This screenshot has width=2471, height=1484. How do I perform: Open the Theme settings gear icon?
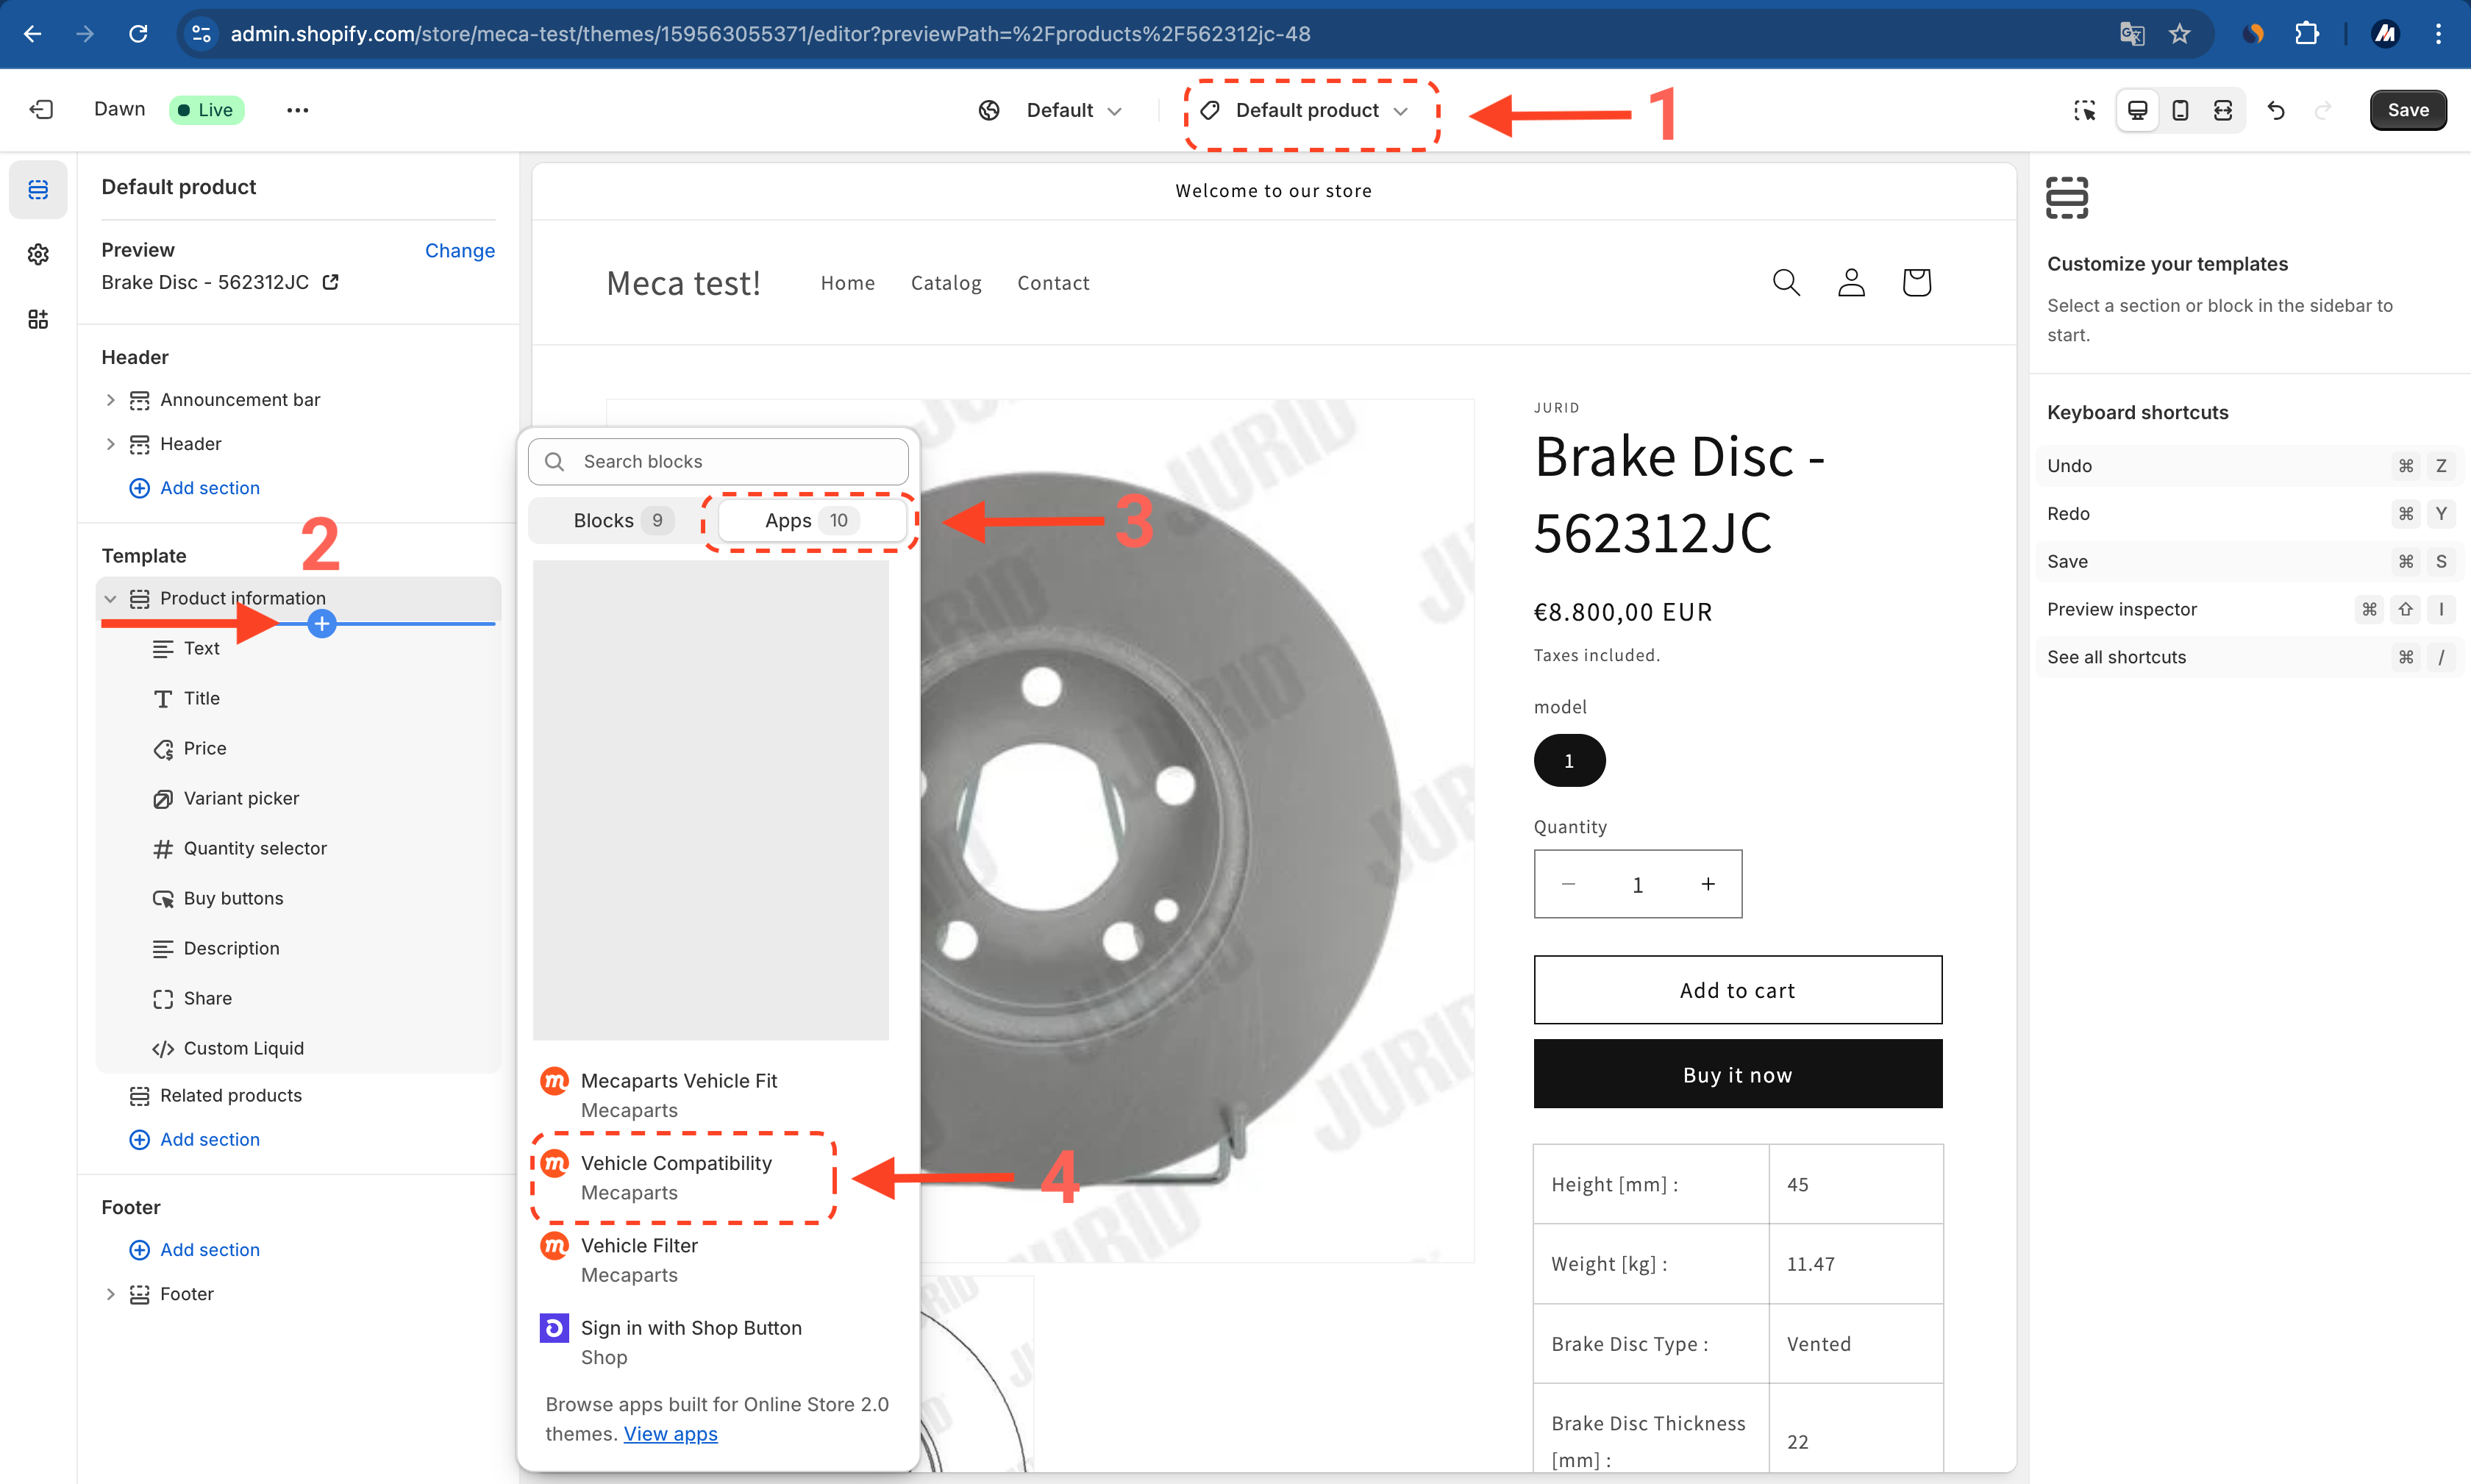[x=38, y=254]
